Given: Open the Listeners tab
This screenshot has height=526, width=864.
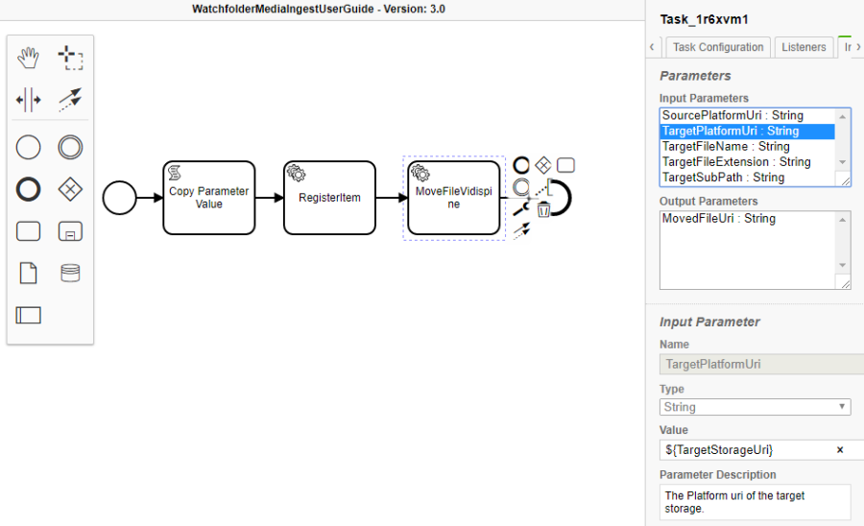Looking at the screenshot, I should pyautogui.click(x=804, y=47).
